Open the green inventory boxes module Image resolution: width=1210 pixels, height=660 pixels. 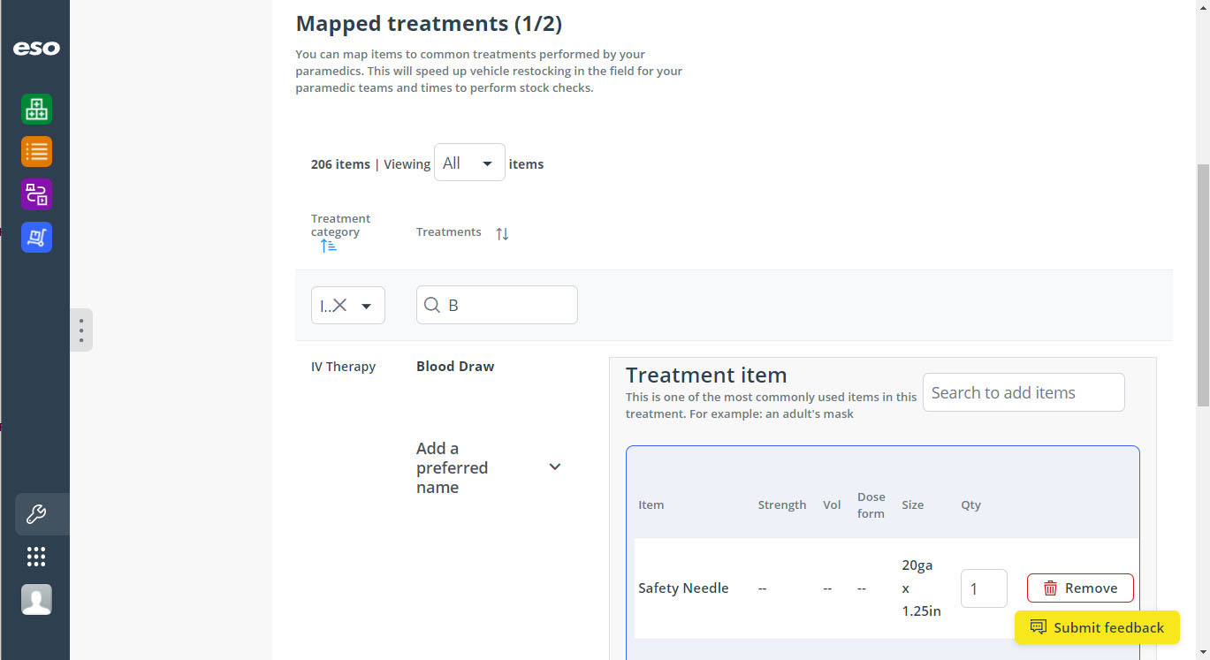[x=36, y=110]
